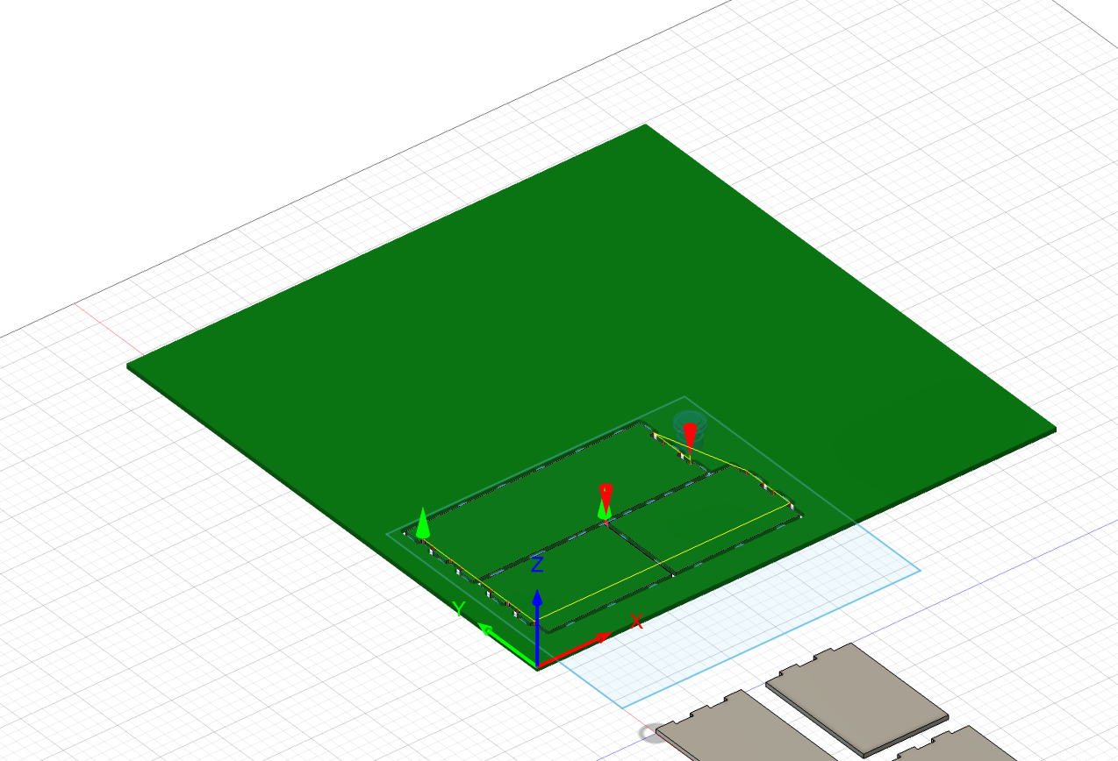Click the red X axis label
Image resolution: width=1118 pixels, height=761 pixels.
pos(637,622)
